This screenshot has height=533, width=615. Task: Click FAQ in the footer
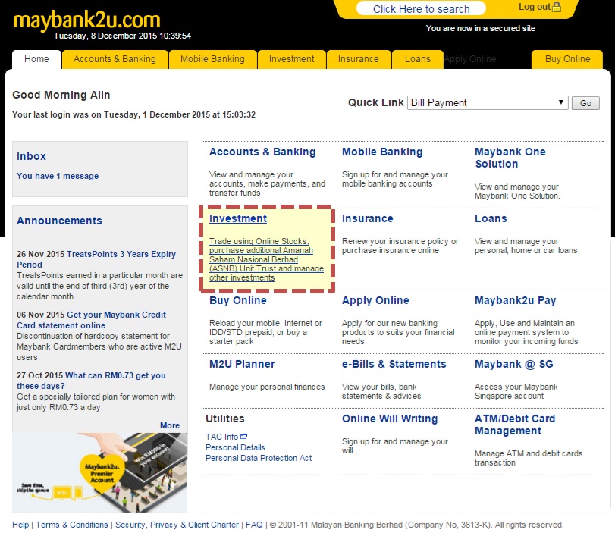pos(254,525)
